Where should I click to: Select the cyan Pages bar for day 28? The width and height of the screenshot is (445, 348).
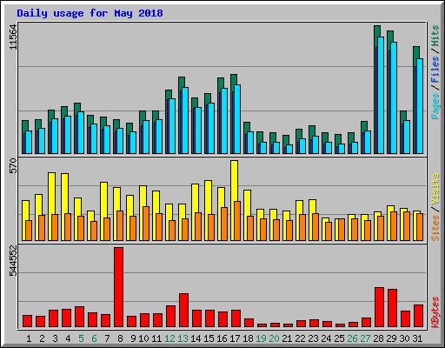(381, 95)
